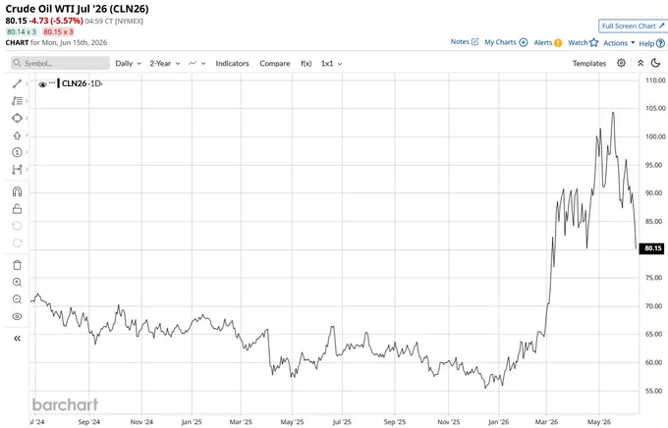Click the undo arrow in sidebar
Image resolution: width=668 pixels, height=428 pixels.
(17, 226)
